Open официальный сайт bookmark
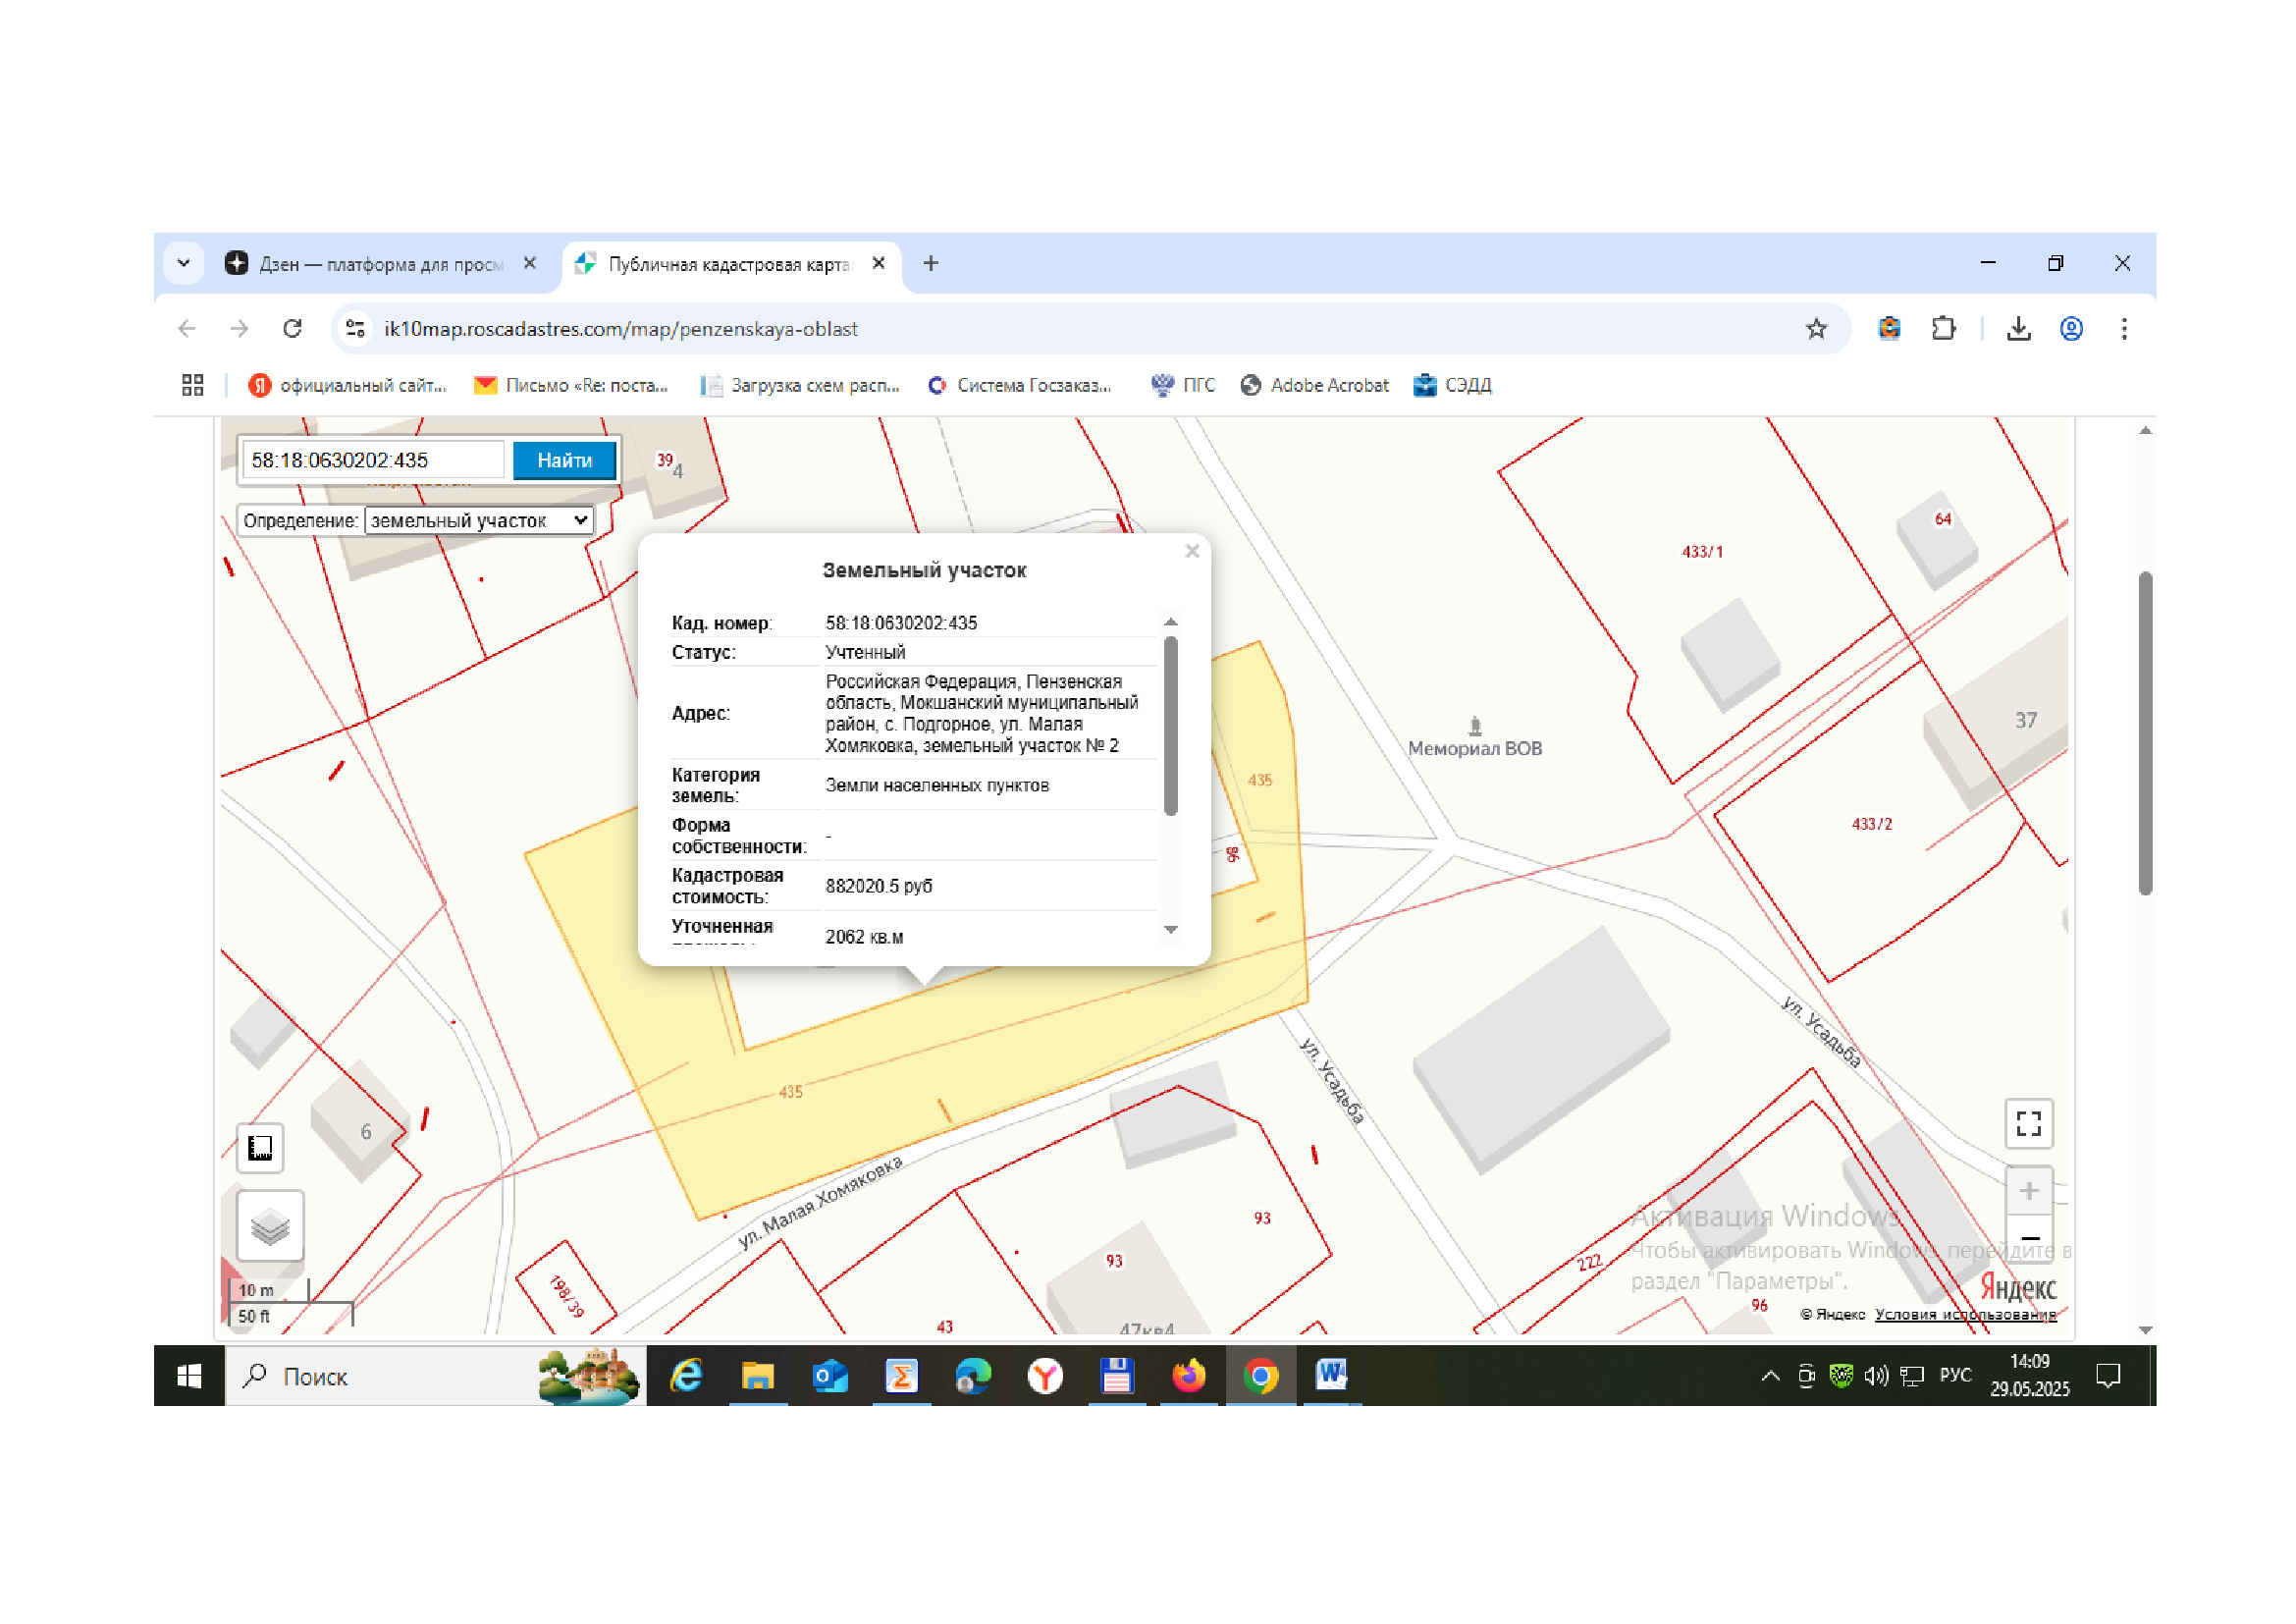The image size is (2296, 1624). pyautogui.click(x=347, y=385)
